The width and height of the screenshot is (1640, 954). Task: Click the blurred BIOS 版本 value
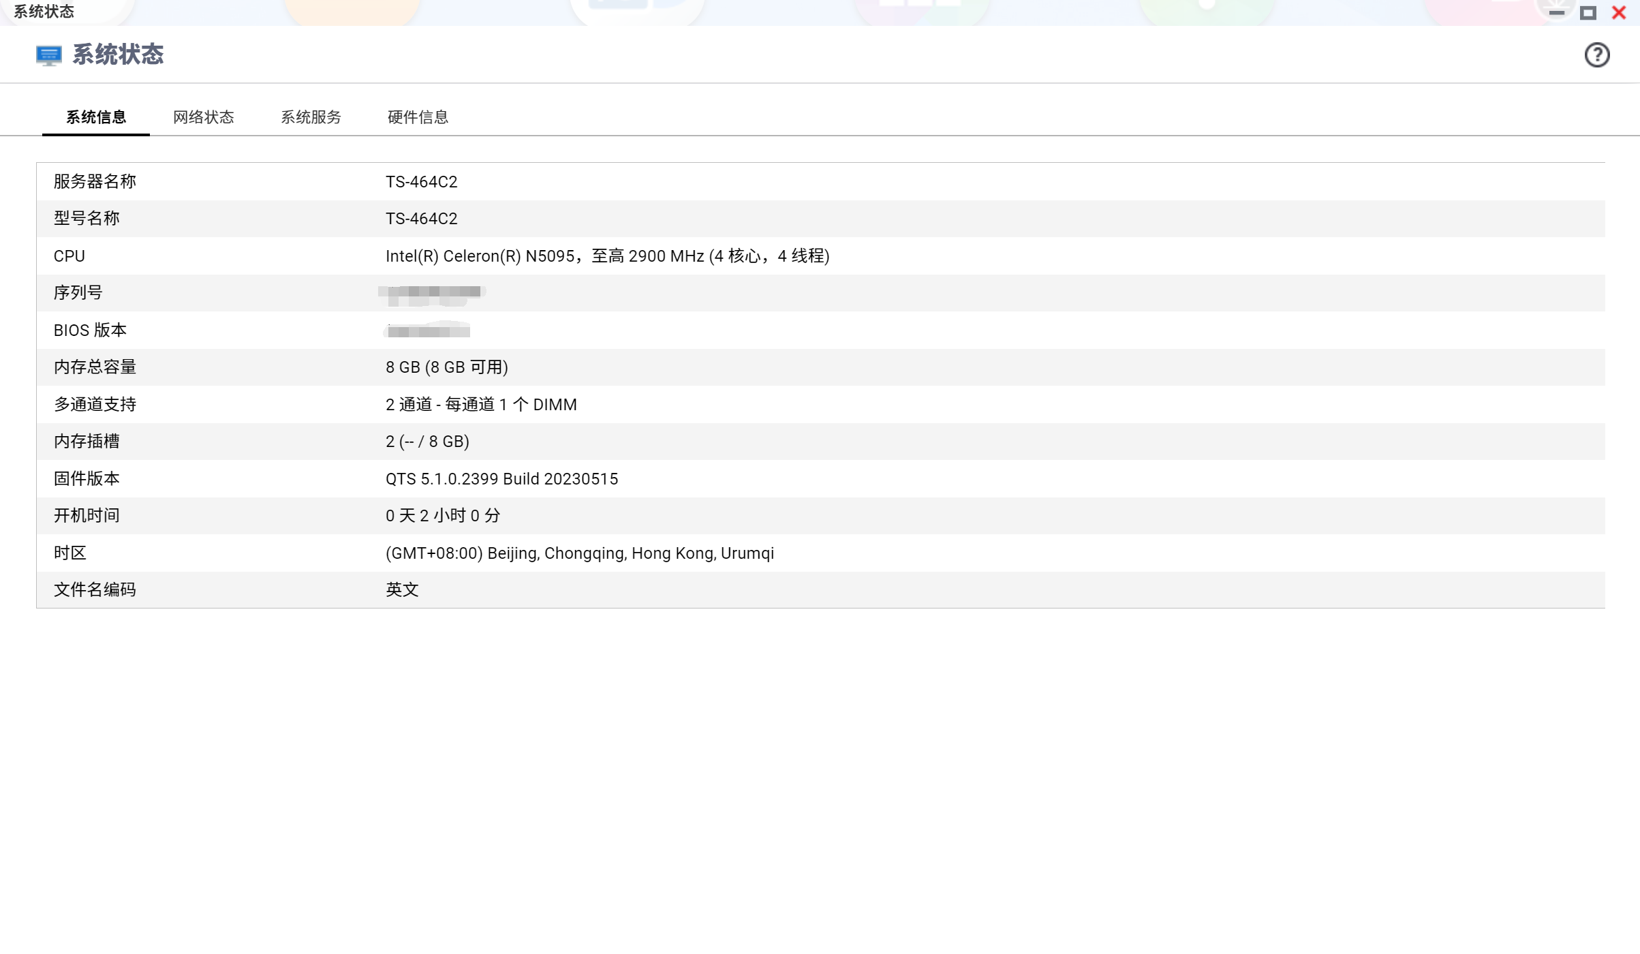(x=428, y=331)
